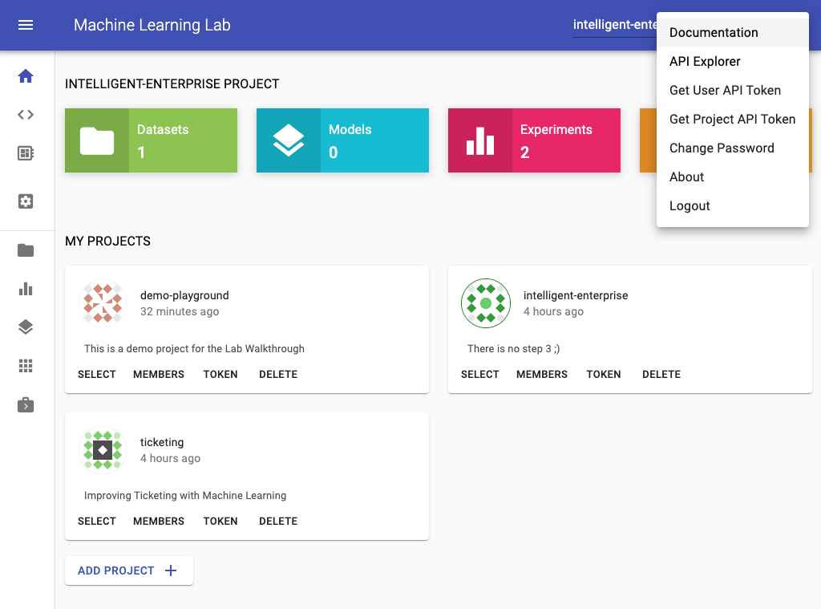Open the green Datasets tile
The image size is (821, 609).
click(151, 140)
